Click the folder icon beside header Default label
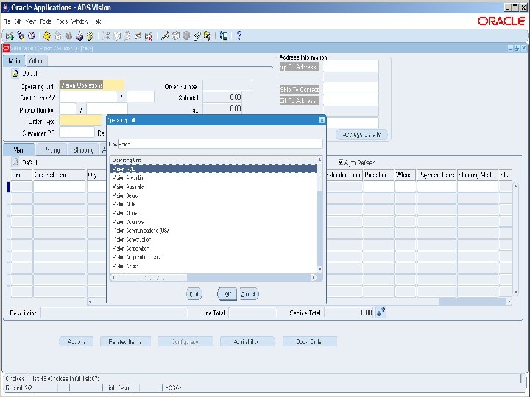The width and height of the screenshot is (530, 398). point(15,73)
